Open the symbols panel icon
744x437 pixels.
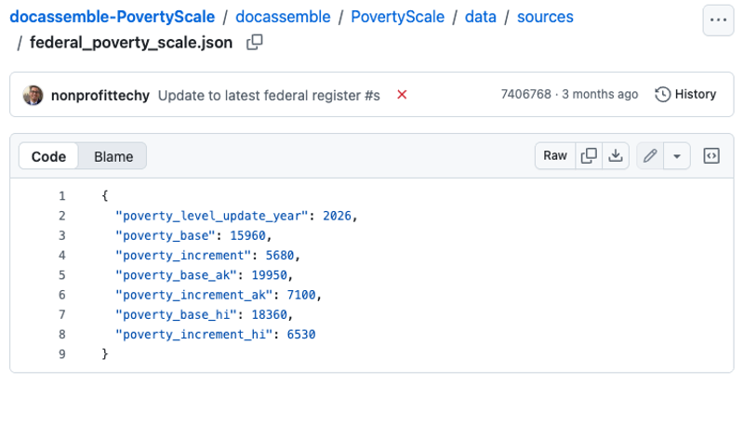pos(711,155)
